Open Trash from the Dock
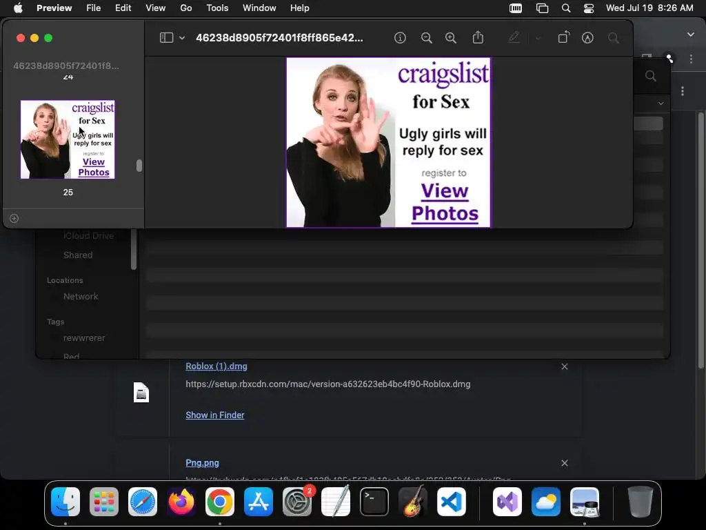This screenshot has height=530, width=706. coord(641,502)
